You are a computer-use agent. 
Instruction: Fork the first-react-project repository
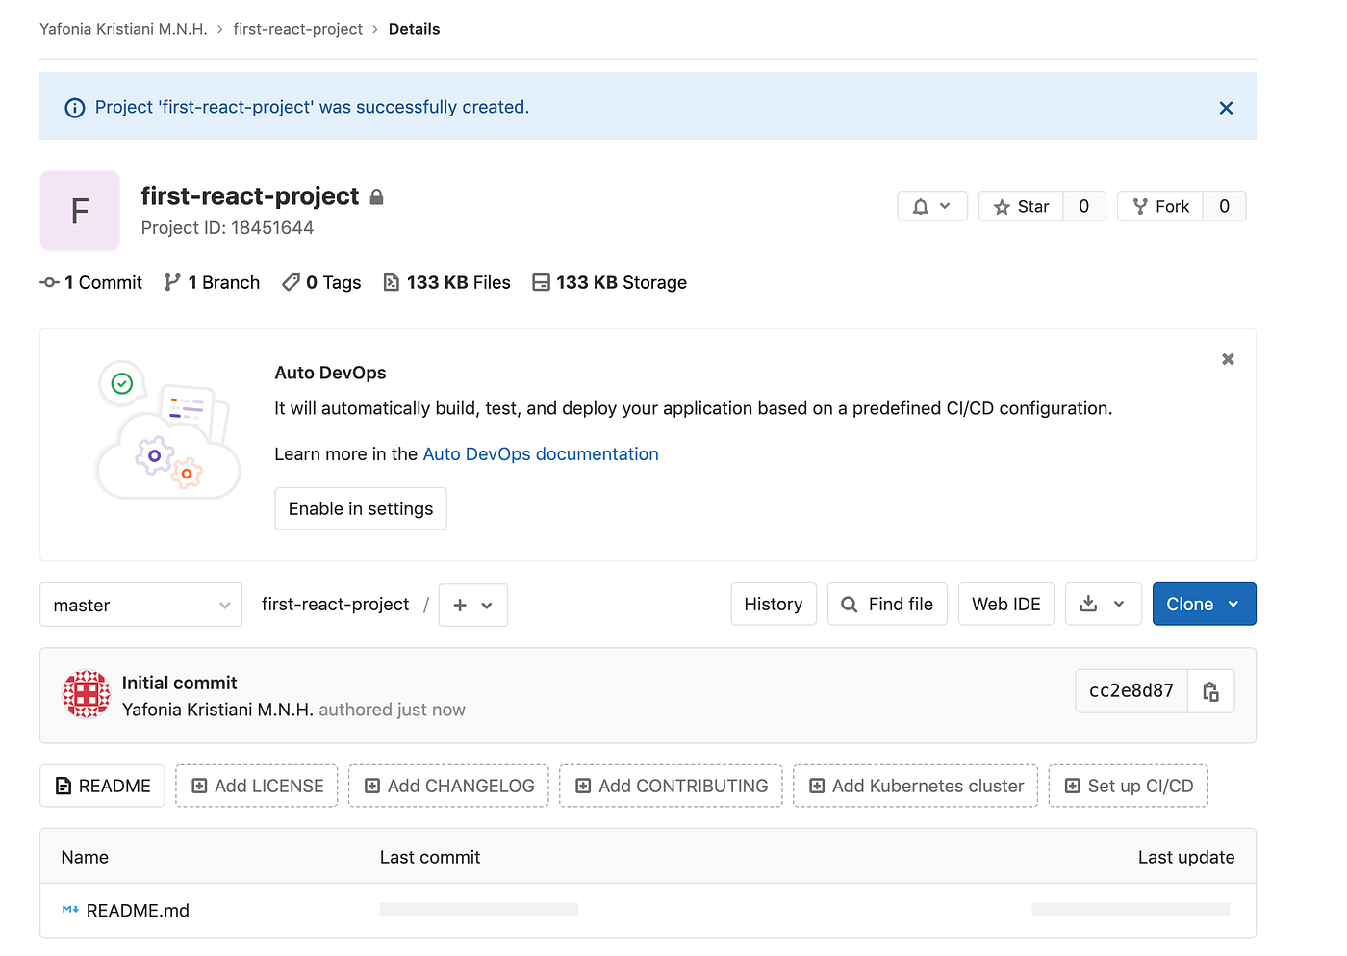pos(1160,206)
